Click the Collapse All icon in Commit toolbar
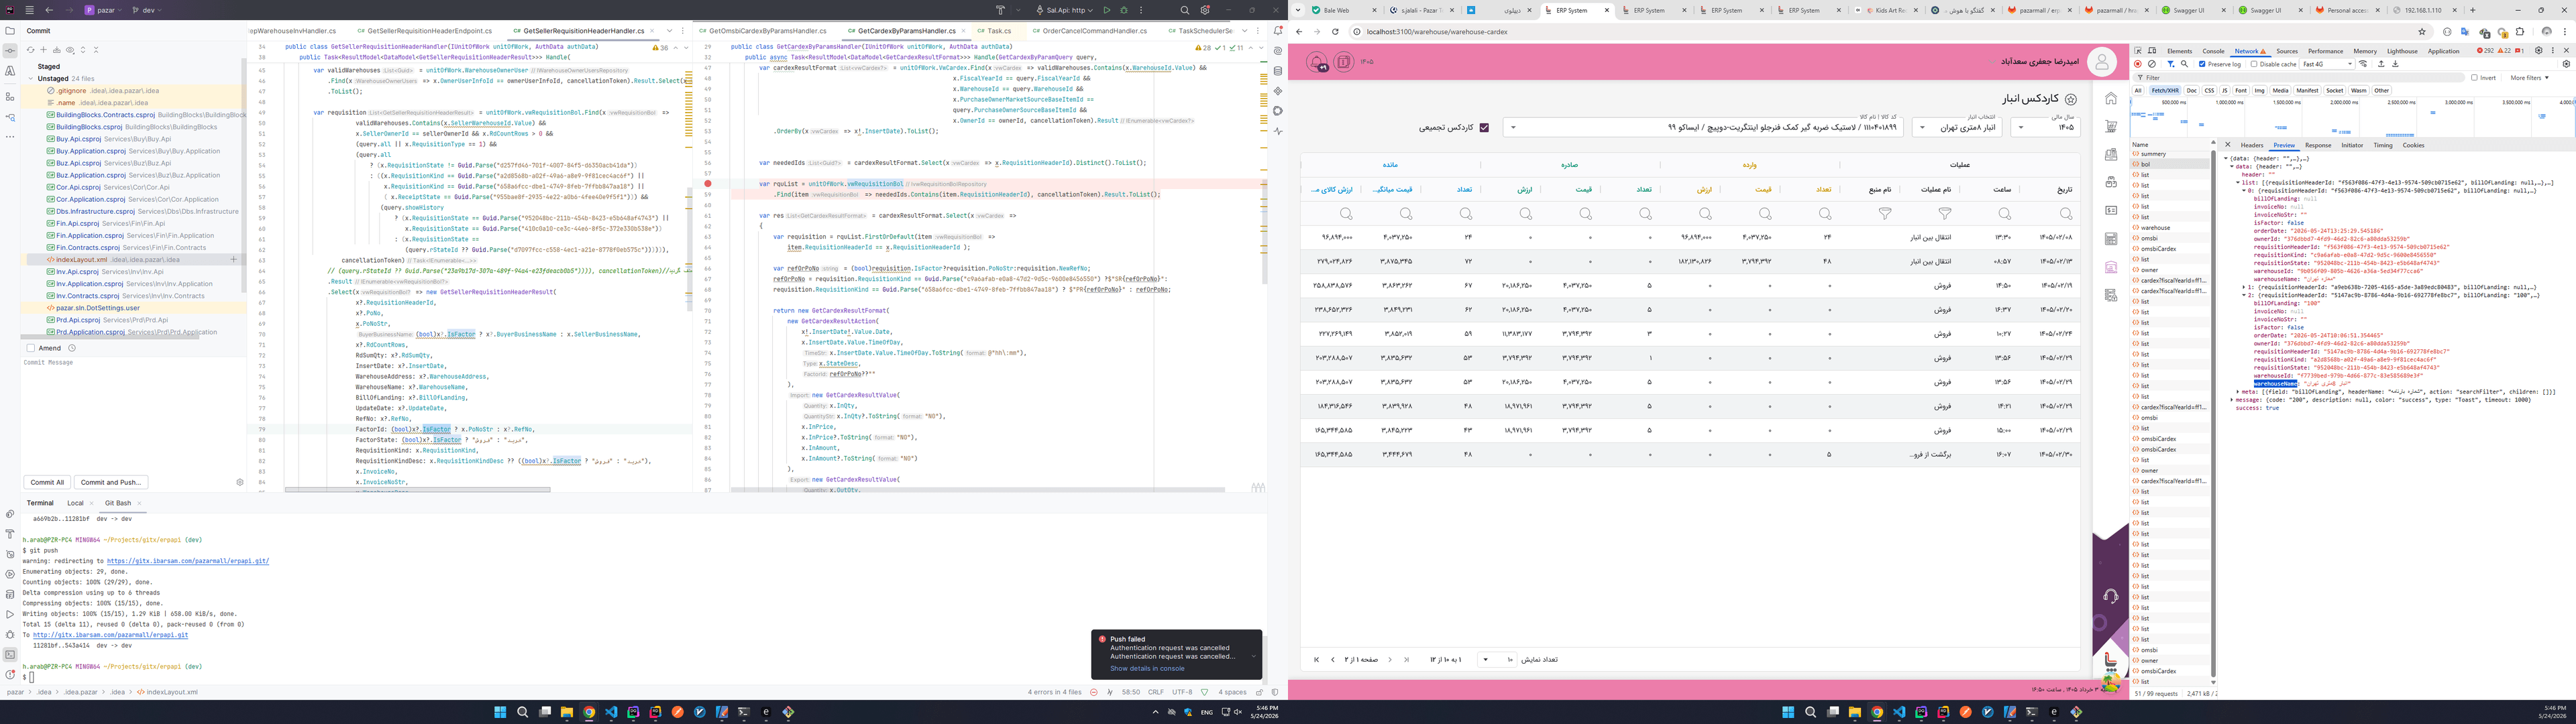Screen dimensions: 2576x724 click(96, 50)
